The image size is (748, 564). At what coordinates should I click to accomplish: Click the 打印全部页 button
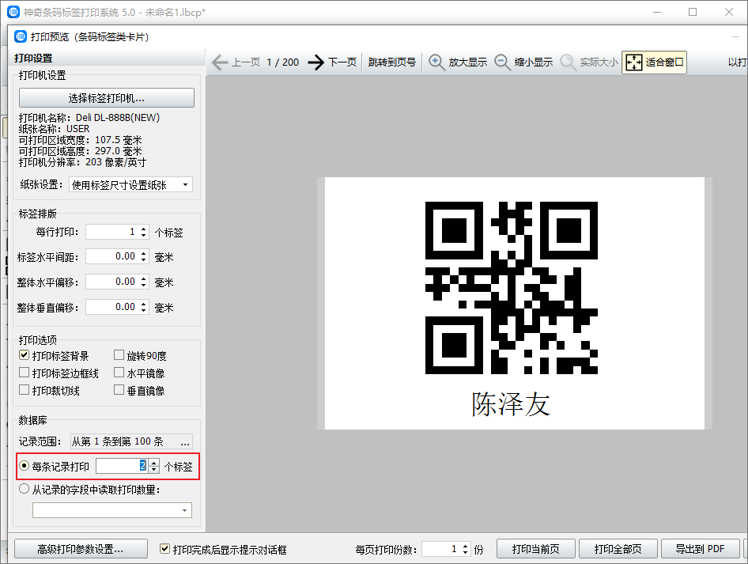618,549
